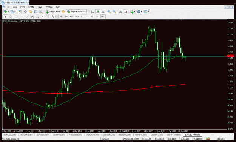Toggle the Expert Advisors button

76,12
